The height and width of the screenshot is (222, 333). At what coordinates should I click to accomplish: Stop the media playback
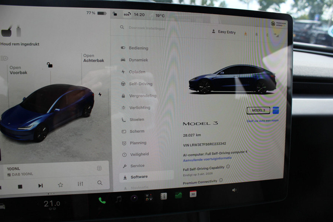[20, 186]
